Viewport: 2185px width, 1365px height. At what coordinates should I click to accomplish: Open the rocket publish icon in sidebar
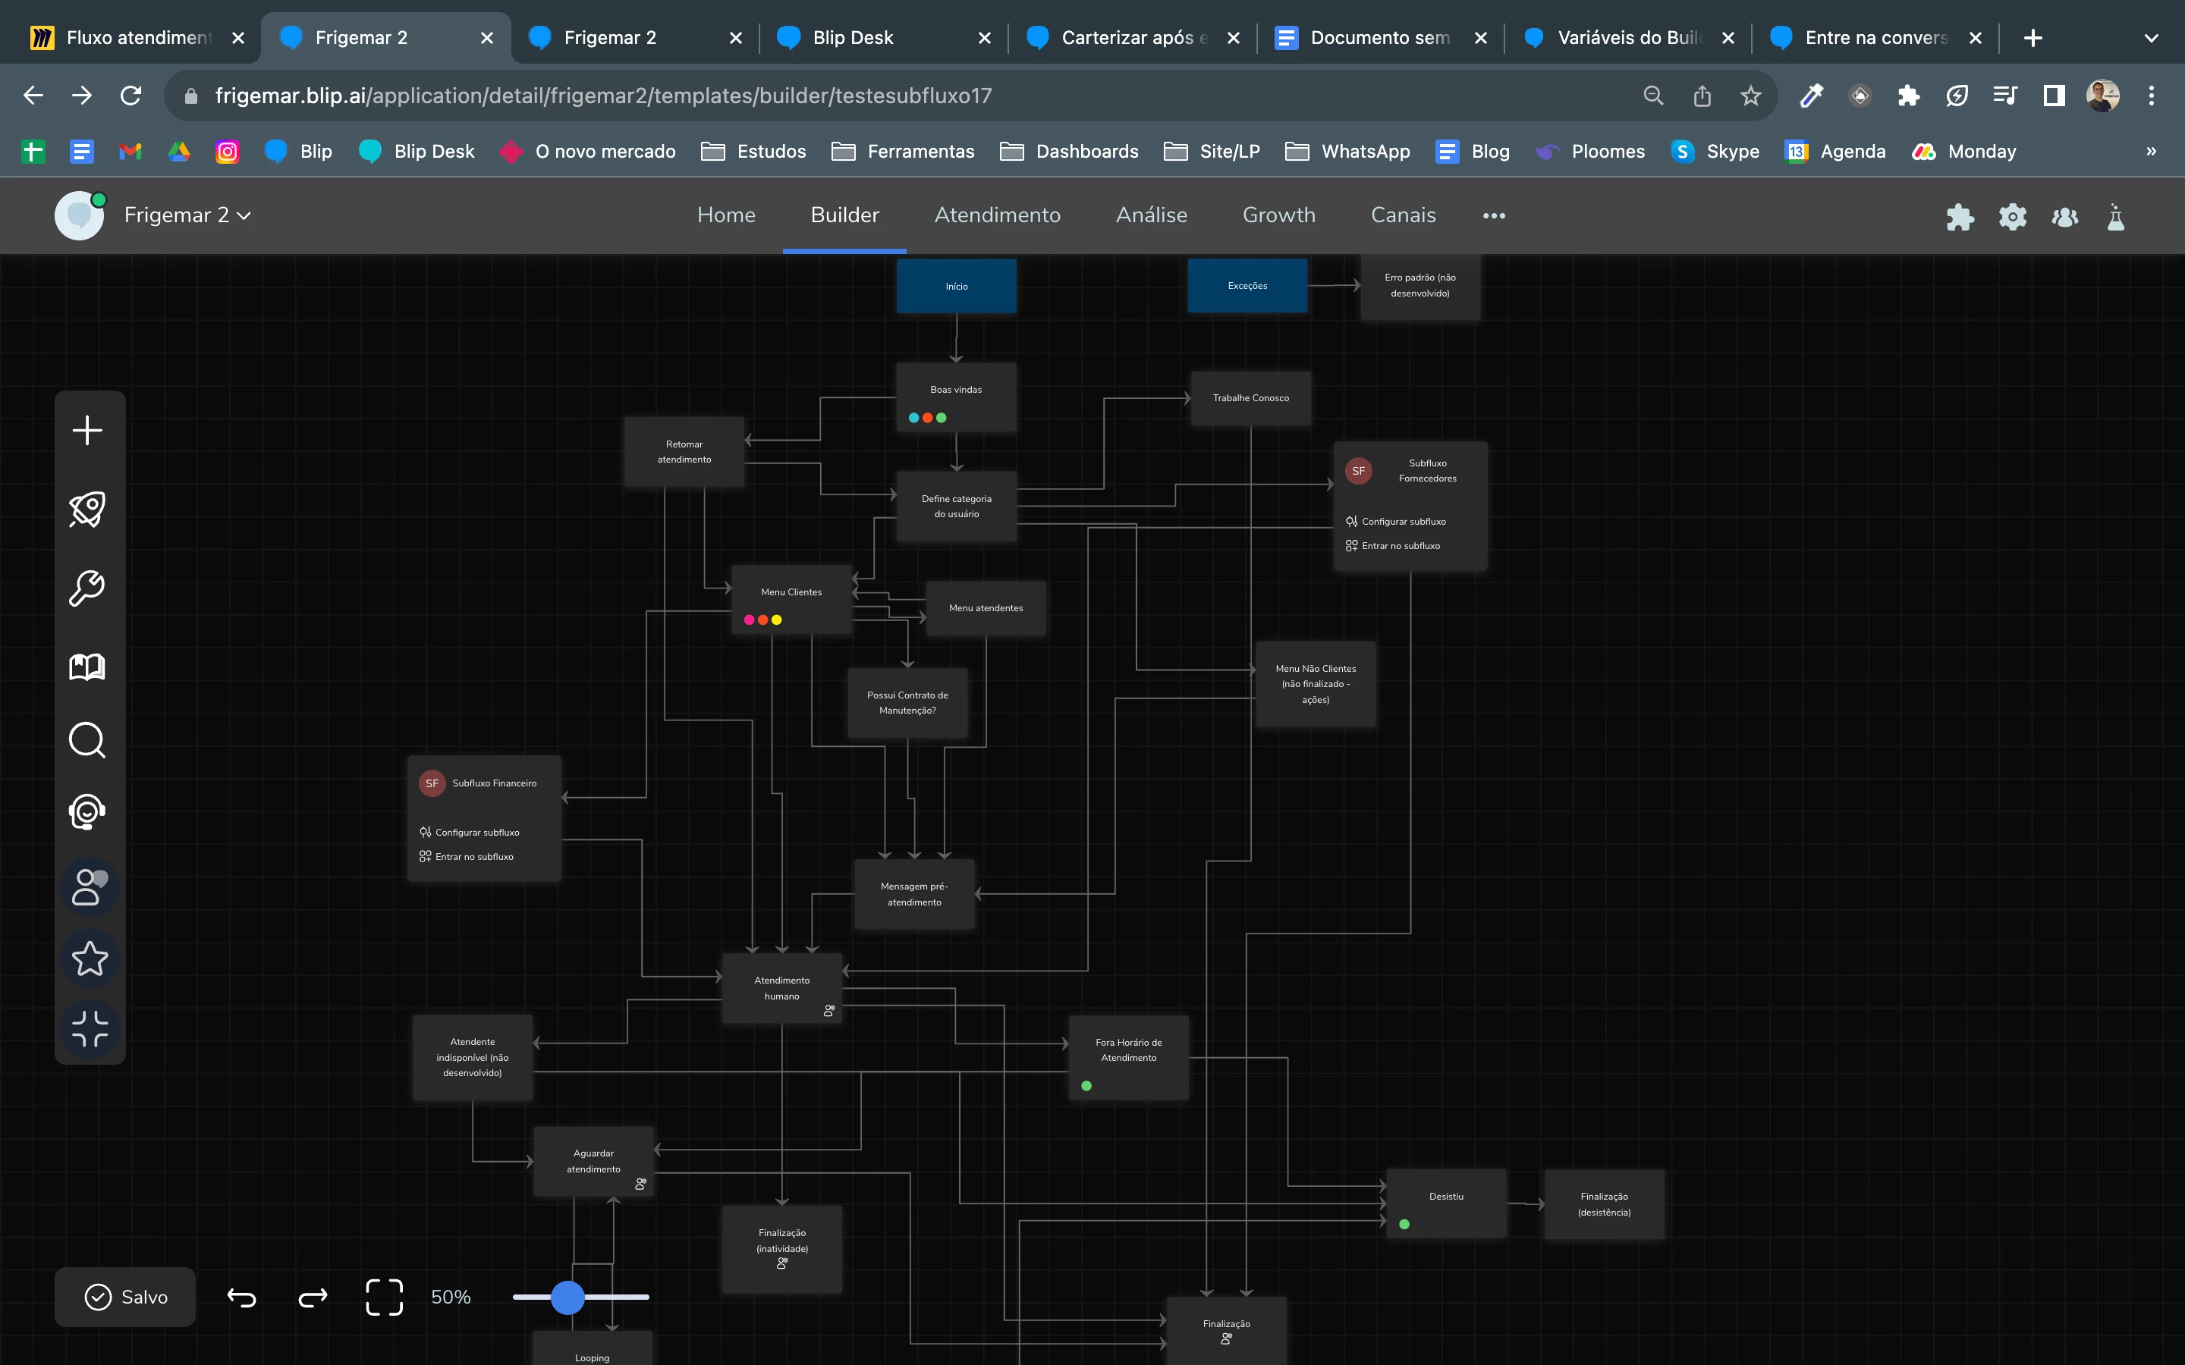click(87, 509)
